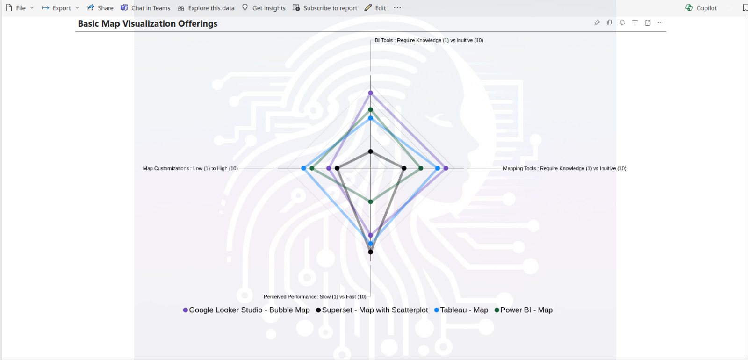Screen dimensions: 748x360
Task: Select purple point on Mapping Tools axis
Action: point(446,168)
